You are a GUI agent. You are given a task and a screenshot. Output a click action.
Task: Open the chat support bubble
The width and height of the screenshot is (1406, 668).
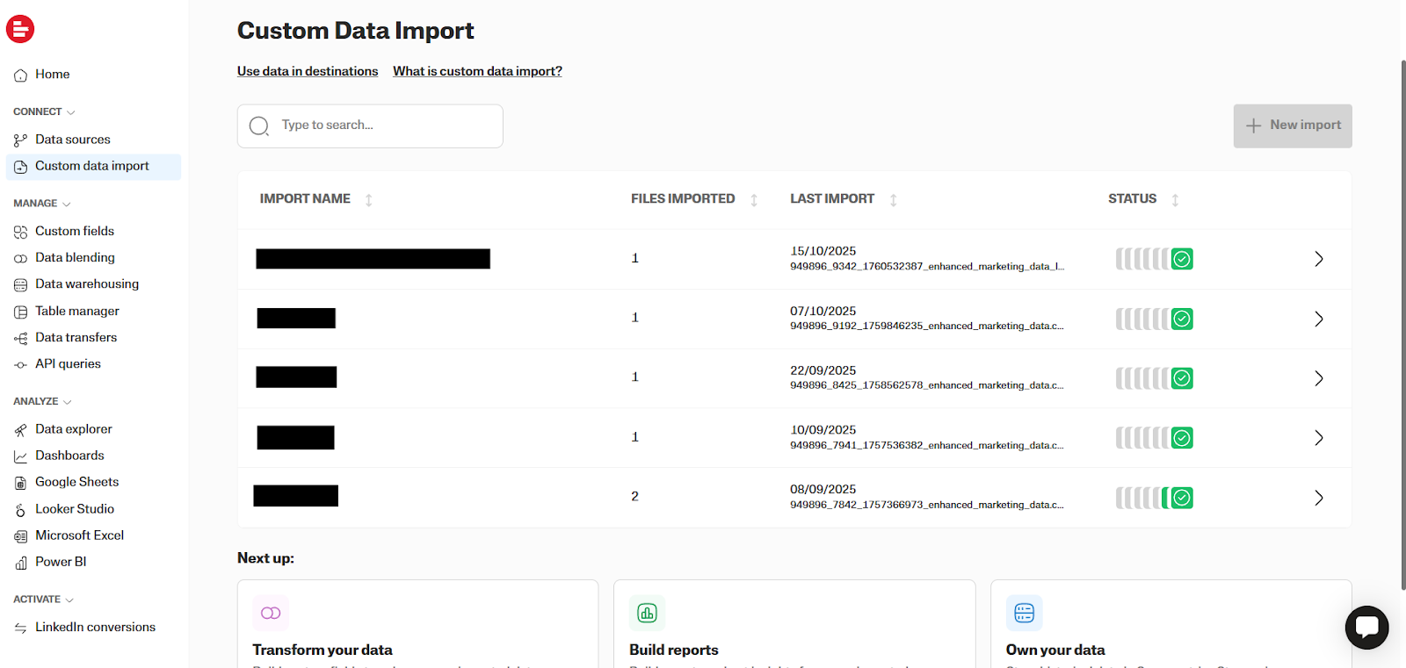pyautogui.click(x=1366, y=627)
